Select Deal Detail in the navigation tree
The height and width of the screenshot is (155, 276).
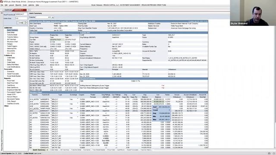tap(10, 33)
